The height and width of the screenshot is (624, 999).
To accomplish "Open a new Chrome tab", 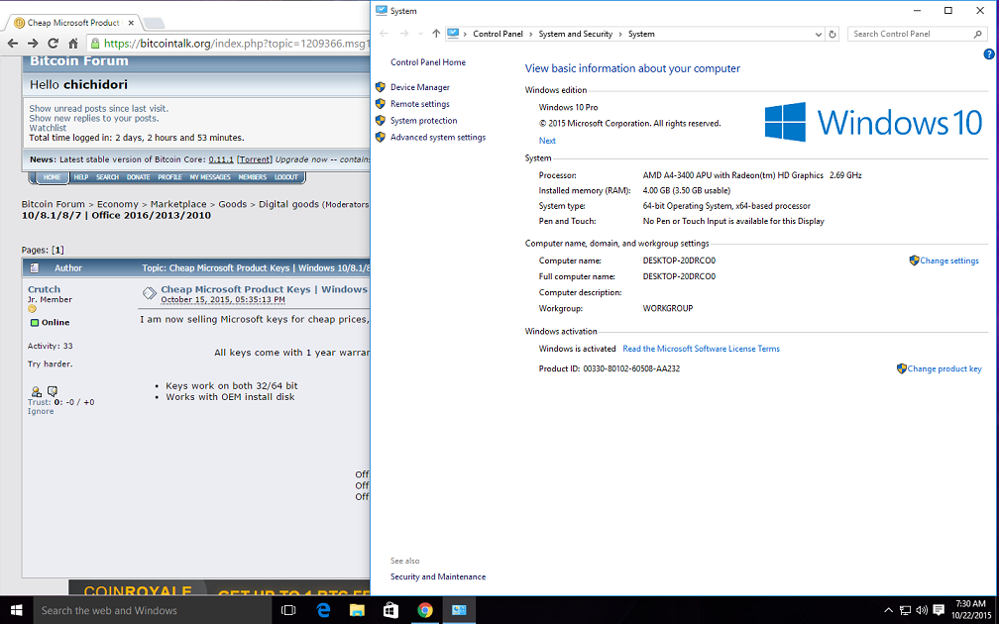I will tap(154, 23).
